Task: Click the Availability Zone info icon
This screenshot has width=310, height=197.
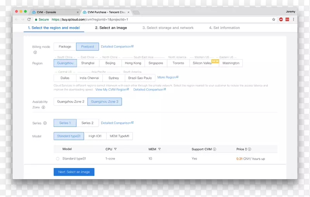Action: [44, 107]
